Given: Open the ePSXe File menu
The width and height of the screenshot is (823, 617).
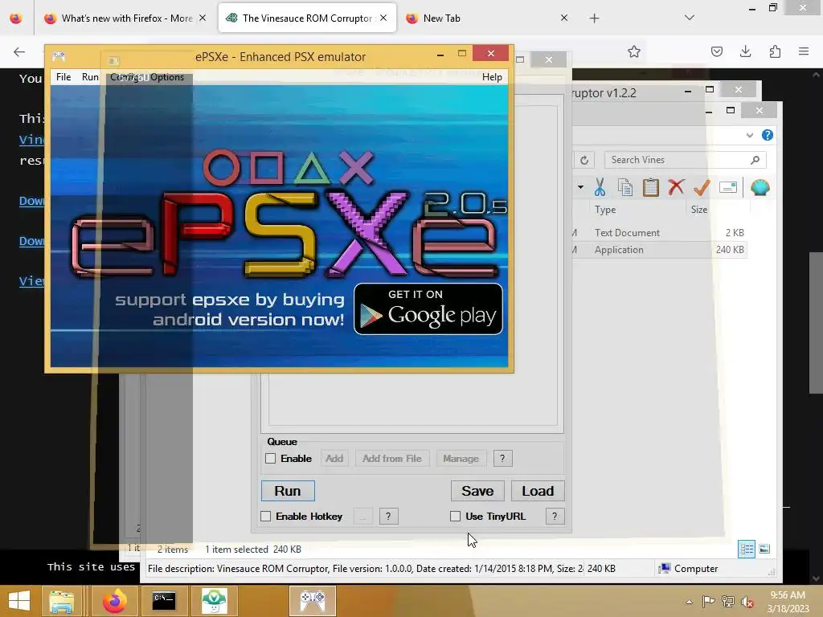Looking at the screenshot, I should (x=63, y=77).
